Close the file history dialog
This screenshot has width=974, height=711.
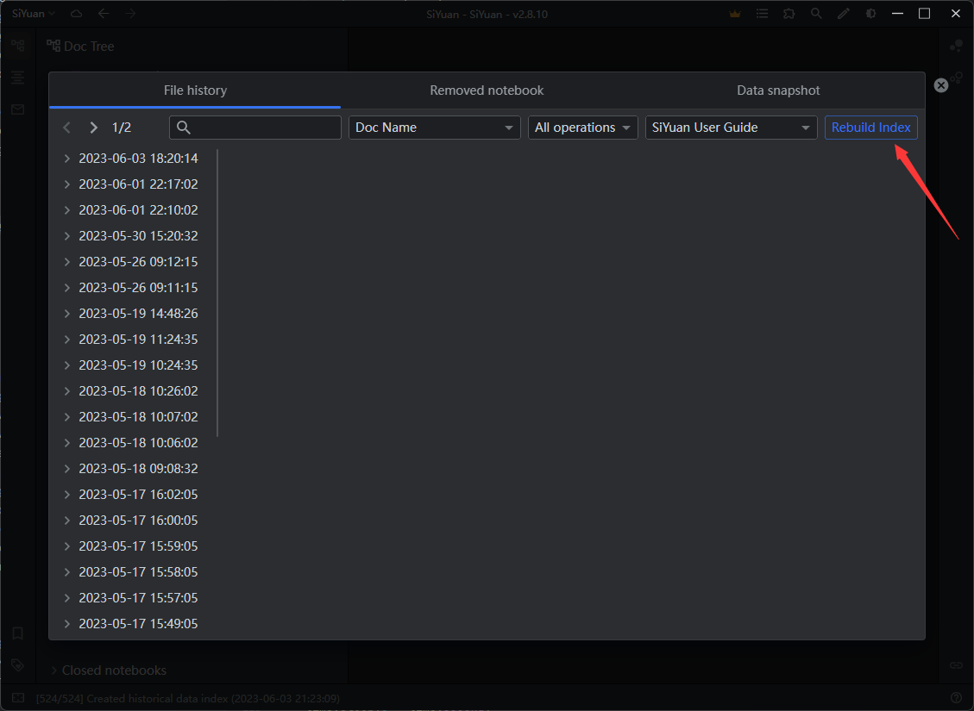point(941,85)
